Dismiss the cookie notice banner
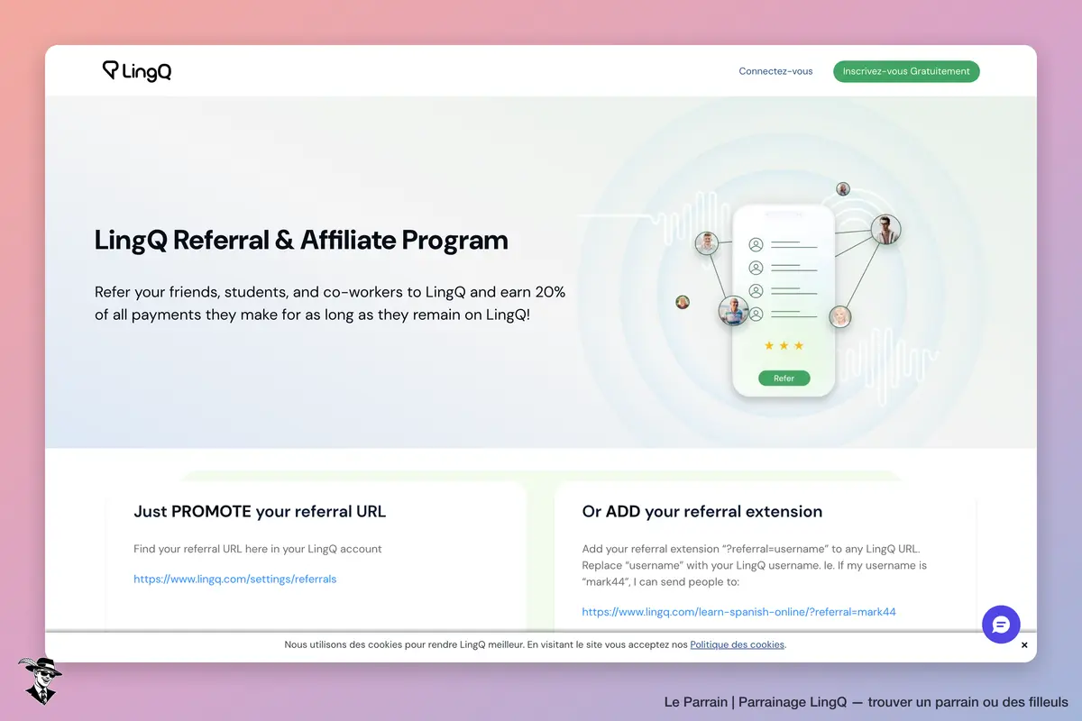 click(1024, 645)
